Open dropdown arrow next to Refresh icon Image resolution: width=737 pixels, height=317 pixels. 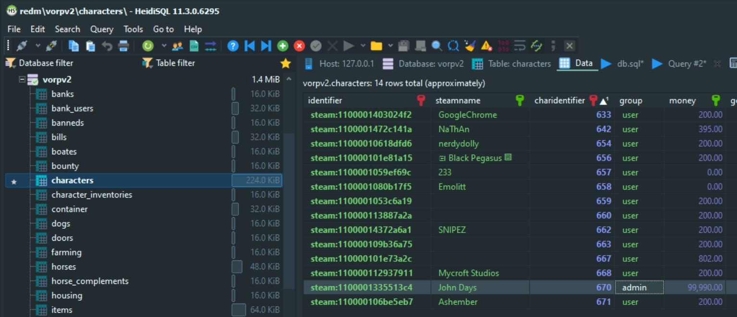point(163,46)
